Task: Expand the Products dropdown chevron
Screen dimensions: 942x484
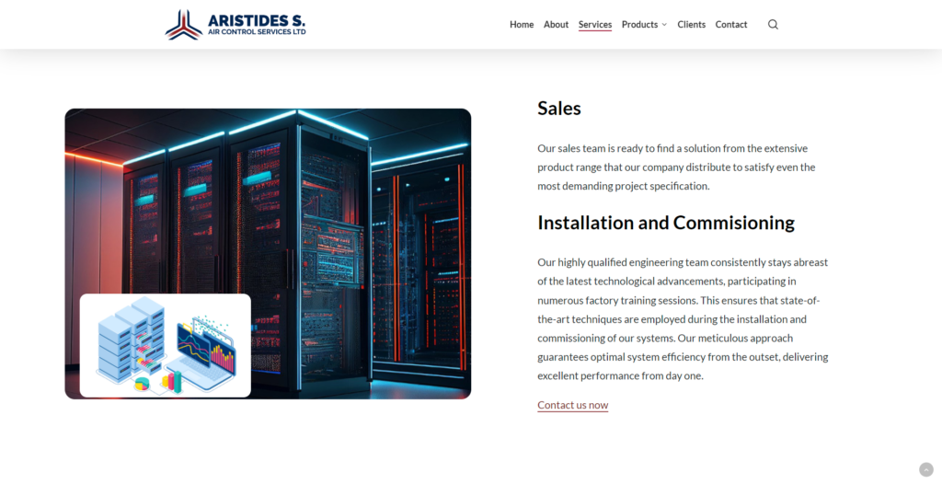Action: 664,25
